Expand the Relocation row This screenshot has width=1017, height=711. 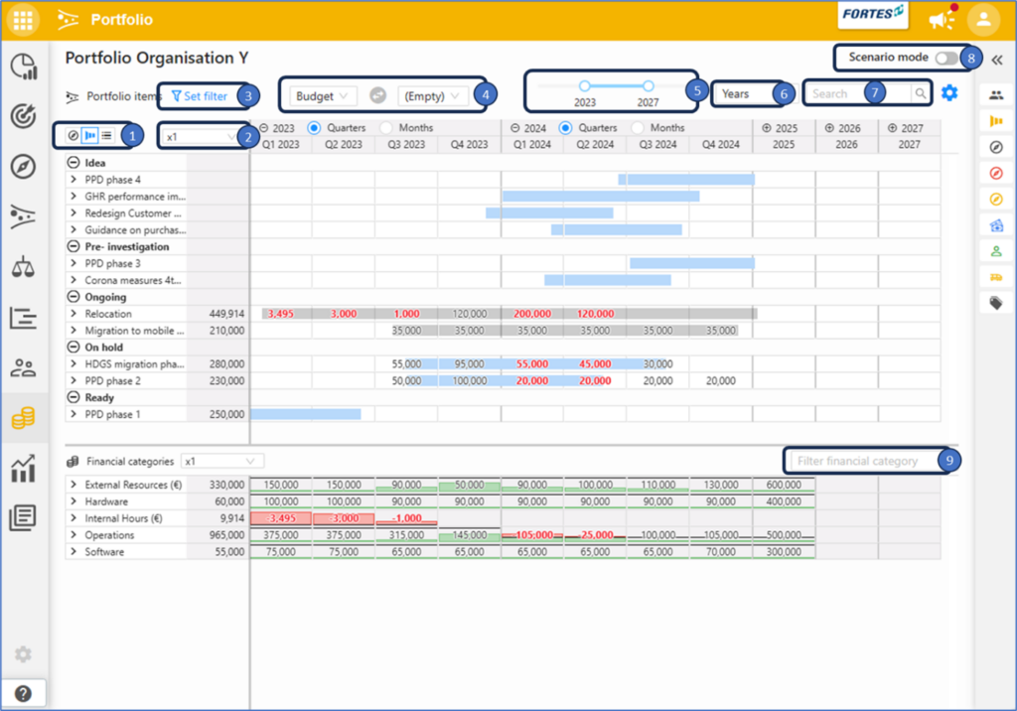73,314
